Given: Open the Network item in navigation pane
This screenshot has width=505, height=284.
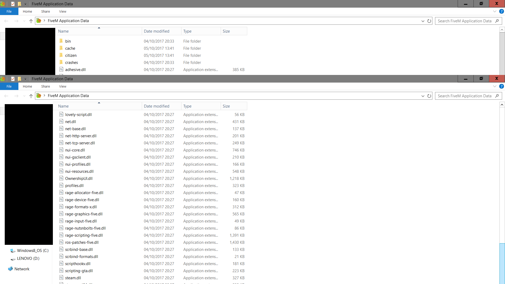Looking at the screenshot, I should 22,269.
